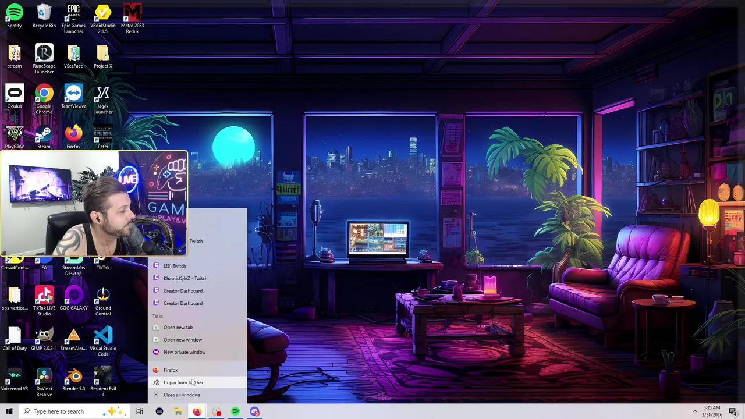This screenshot has height=419, width=745.
Task: Open the Windows Start menu
Action: [x=9, y=411]
